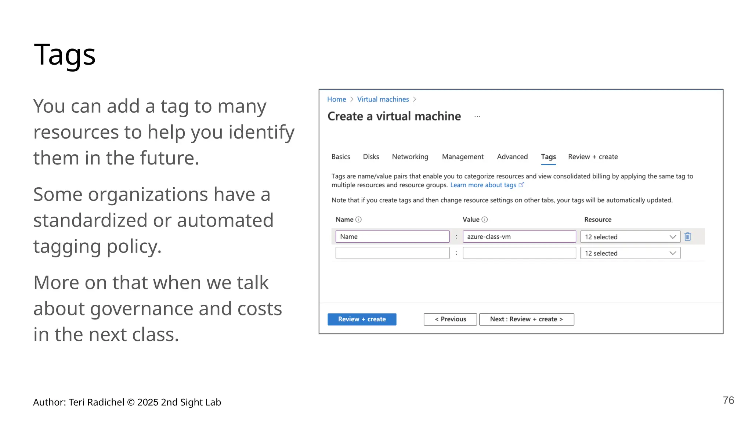Click the value field containing azure-class-vm
This screenshot has width=752, height=423.
[x=519, y=236]
